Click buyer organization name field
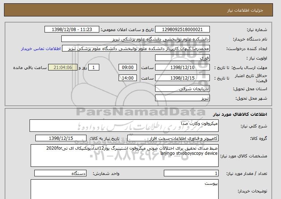This screenshot has width=281, height=199. click(135, 39)
